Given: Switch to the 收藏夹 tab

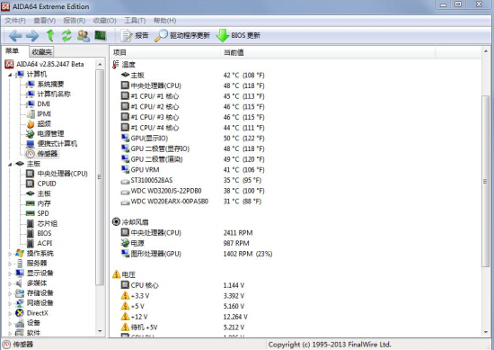Looking at the screenshot, I should pyautogui.click(x=41, y=52).
